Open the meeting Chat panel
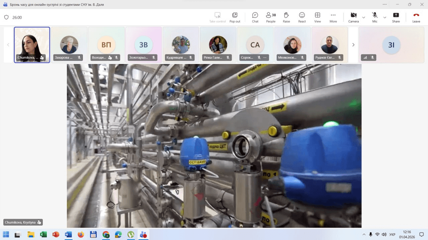 click(255, 17)
